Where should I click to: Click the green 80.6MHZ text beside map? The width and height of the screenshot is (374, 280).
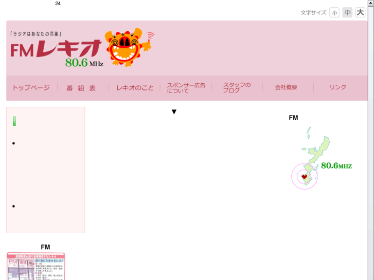pyautogui.click(x=336, y=165)
